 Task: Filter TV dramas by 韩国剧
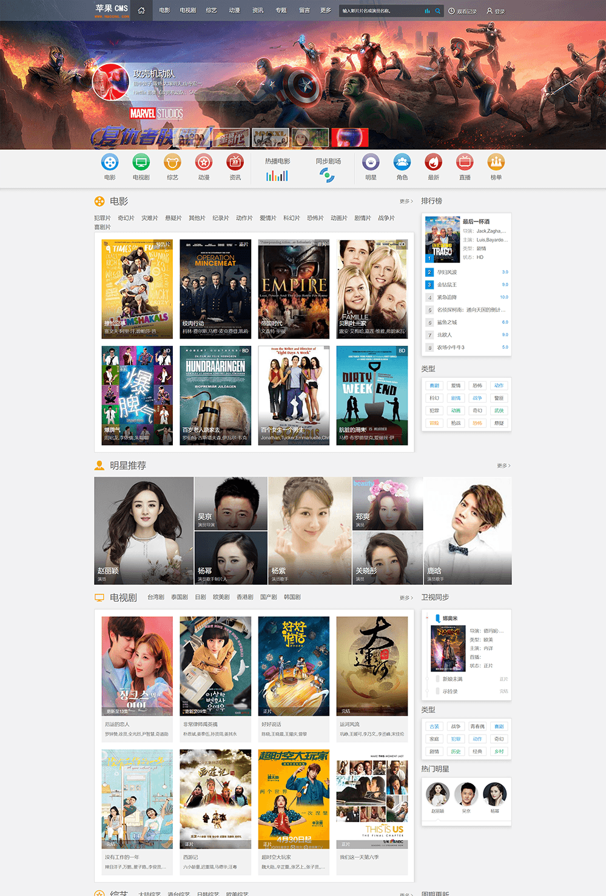tap(292, 597)
